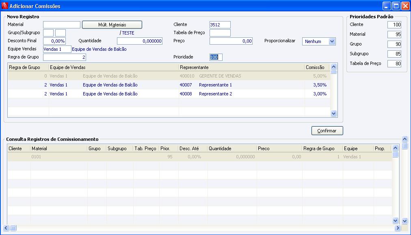The image size is (411, 235).
Task: Click the Prior. column header
Action: (169, 149)
